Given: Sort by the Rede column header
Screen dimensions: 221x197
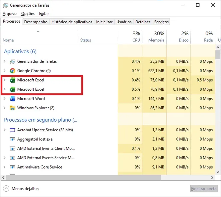Looking at the screenshot, I should [x=203, y=37].
